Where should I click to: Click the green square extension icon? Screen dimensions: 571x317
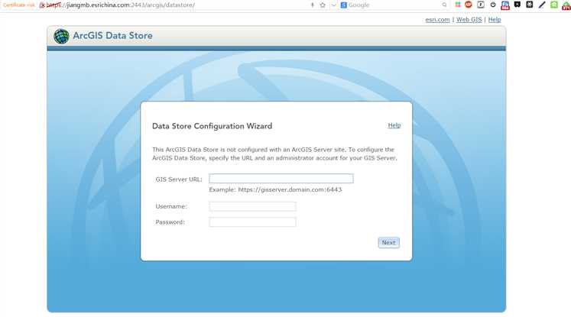point(554,5)
